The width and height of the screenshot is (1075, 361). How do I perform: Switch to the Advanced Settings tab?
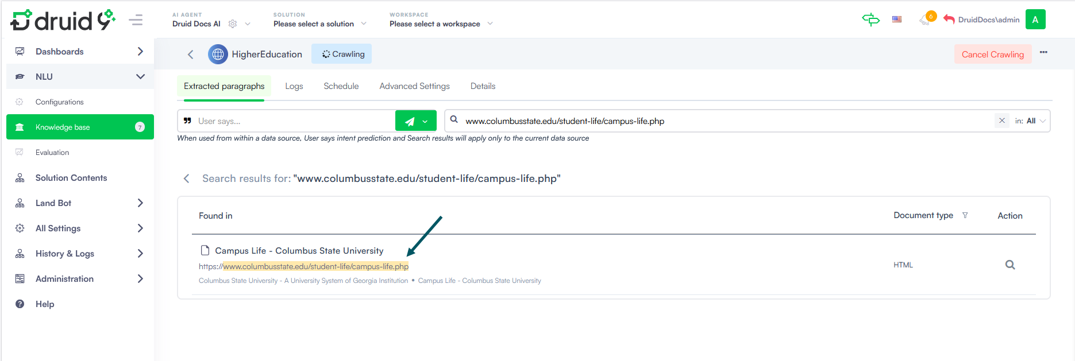pos(414,86)
